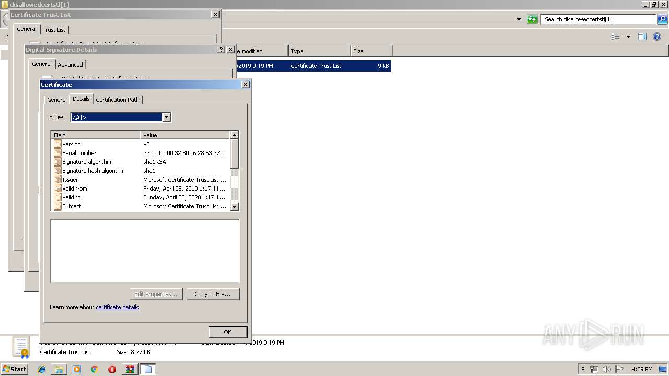
Task: Select the Signature hash algorithm field icon
Action: 57,171
